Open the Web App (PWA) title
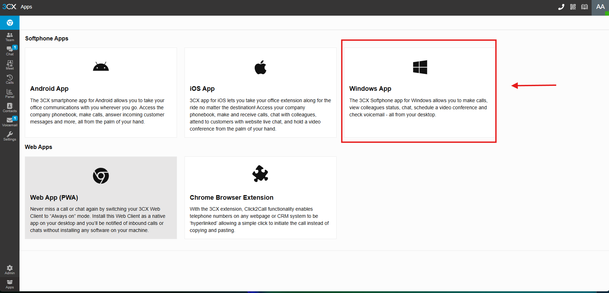This screenshot has height=293, width=609. point(54,198)
